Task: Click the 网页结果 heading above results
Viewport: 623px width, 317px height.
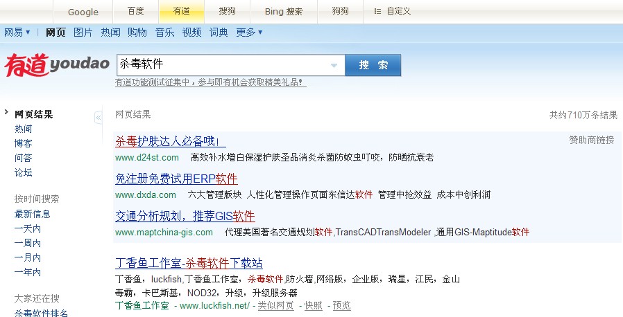Action: [x=133, y=114]
